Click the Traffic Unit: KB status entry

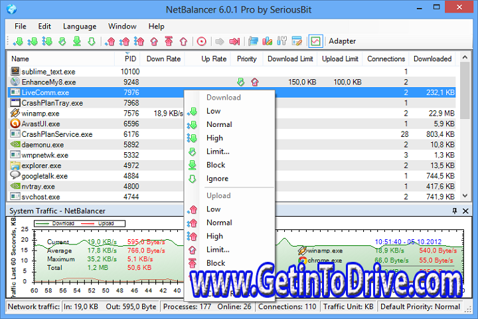348,306
